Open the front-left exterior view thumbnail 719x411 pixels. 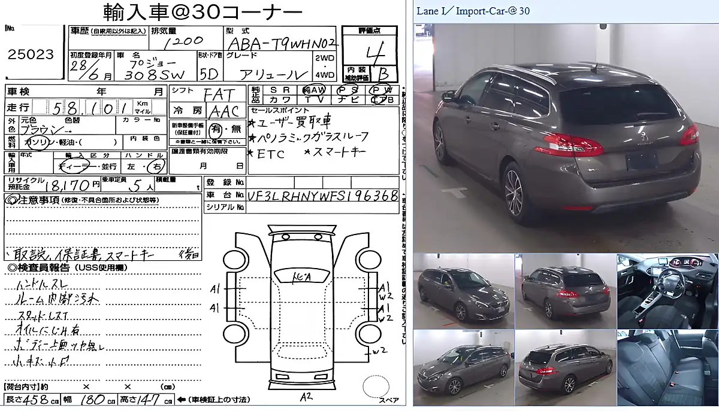[x=464, y=367]
